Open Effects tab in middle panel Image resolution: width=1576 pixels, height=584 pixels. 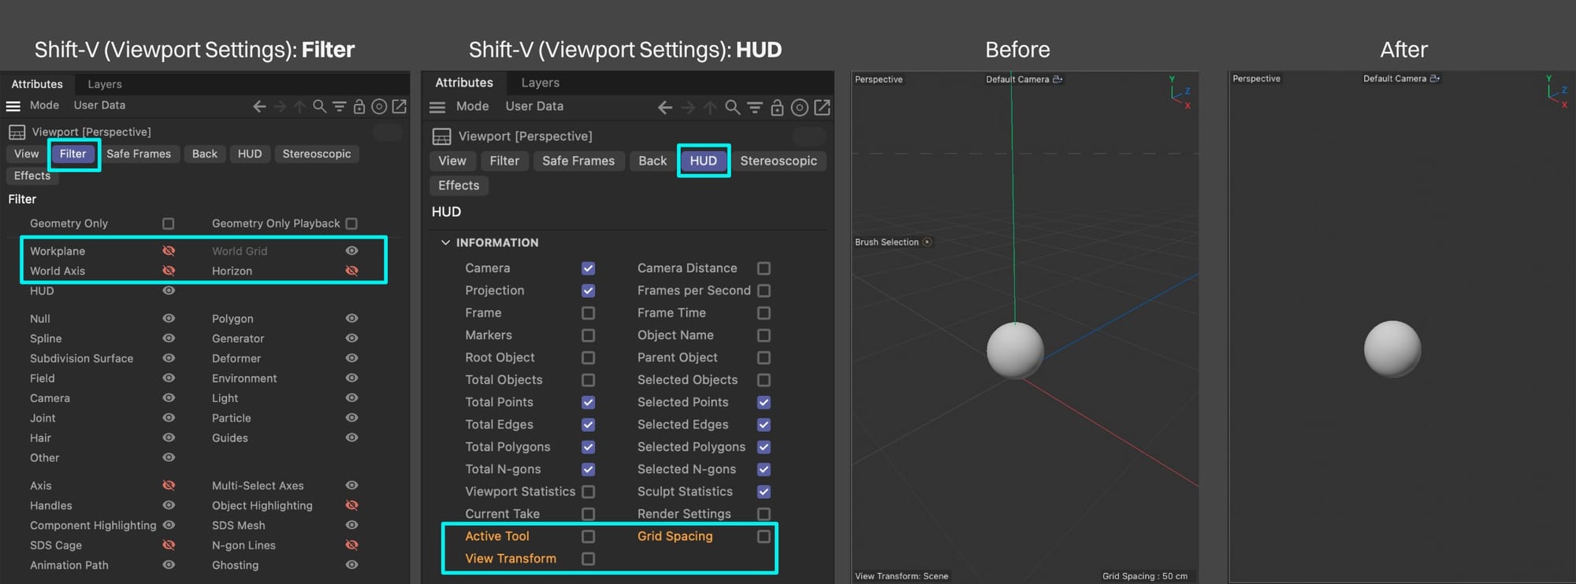click(459, 186)
